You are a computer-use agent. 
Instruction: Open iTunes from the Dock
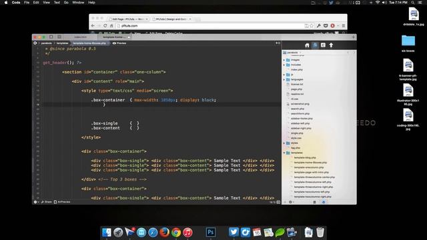(x=187, y=232)
